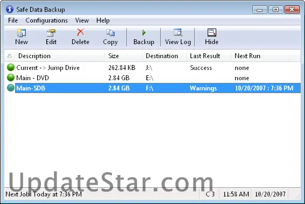Start backup with green play icon
Viewport: 305px width, 204px height.
(144, 33)
